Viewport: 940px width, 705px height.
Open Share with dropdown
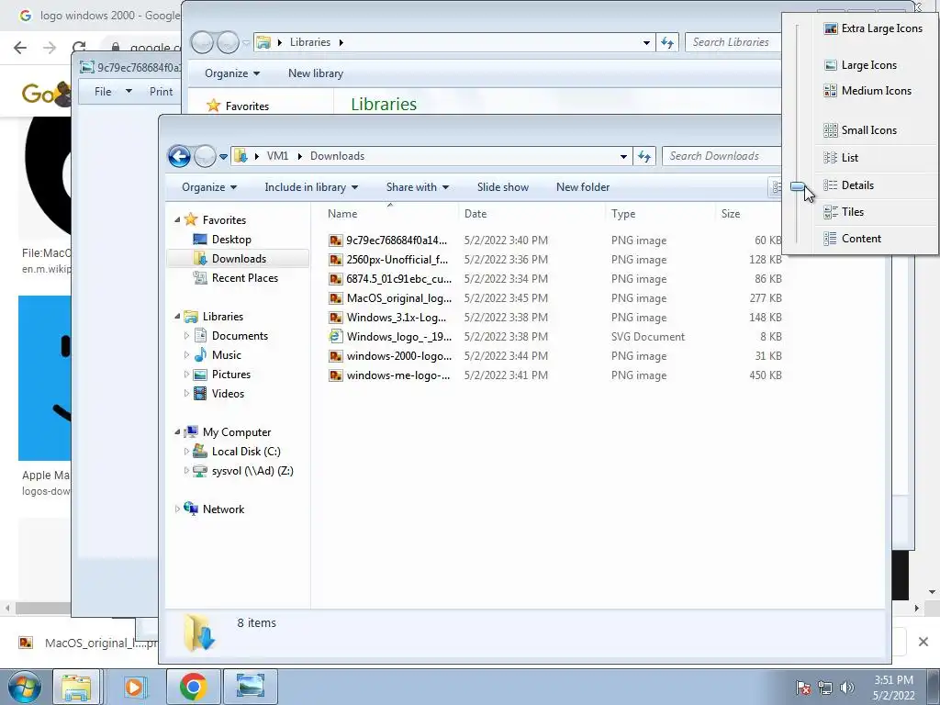418,187
